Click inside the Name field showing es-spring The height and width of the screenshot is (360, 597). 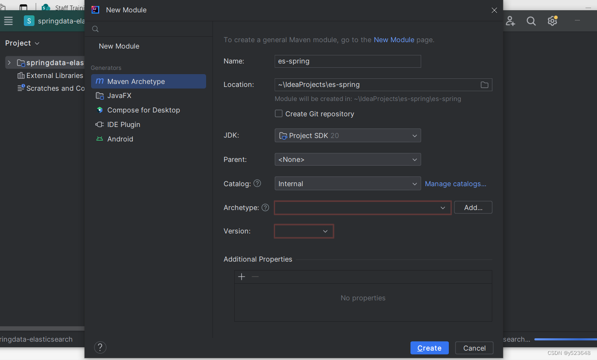tap(347, 61)
